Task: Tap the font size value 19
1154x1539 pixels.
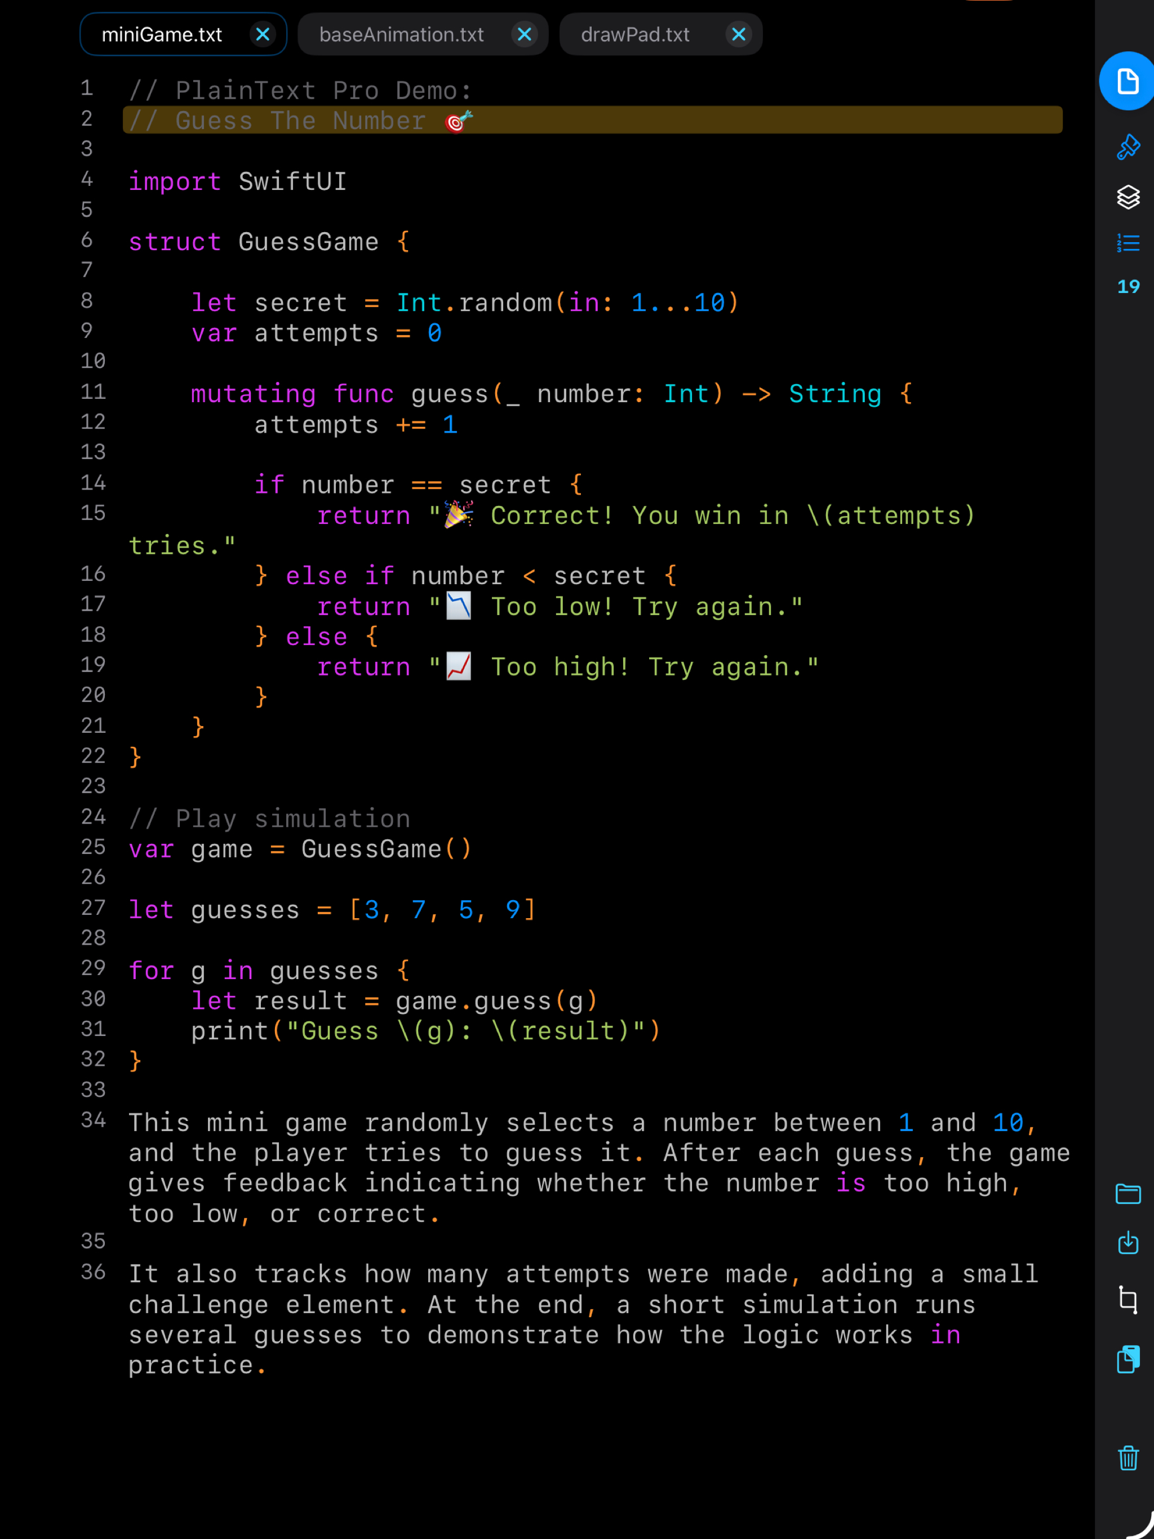Action: (1128, 287)
